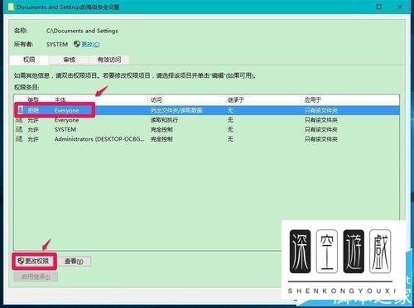Viewport: 414px width, 308px height.
Task: Select the 允许 Everyone entry with 读取和执行
Action: click(207, 120)
